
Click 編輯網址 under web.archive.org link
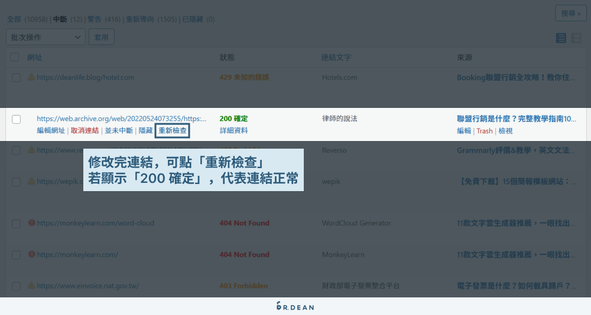(51, 130)
